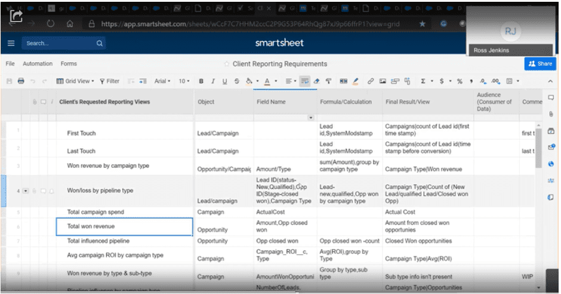
Task: Star the Client Reporting Requirements sheet
Action: [226, 64]
